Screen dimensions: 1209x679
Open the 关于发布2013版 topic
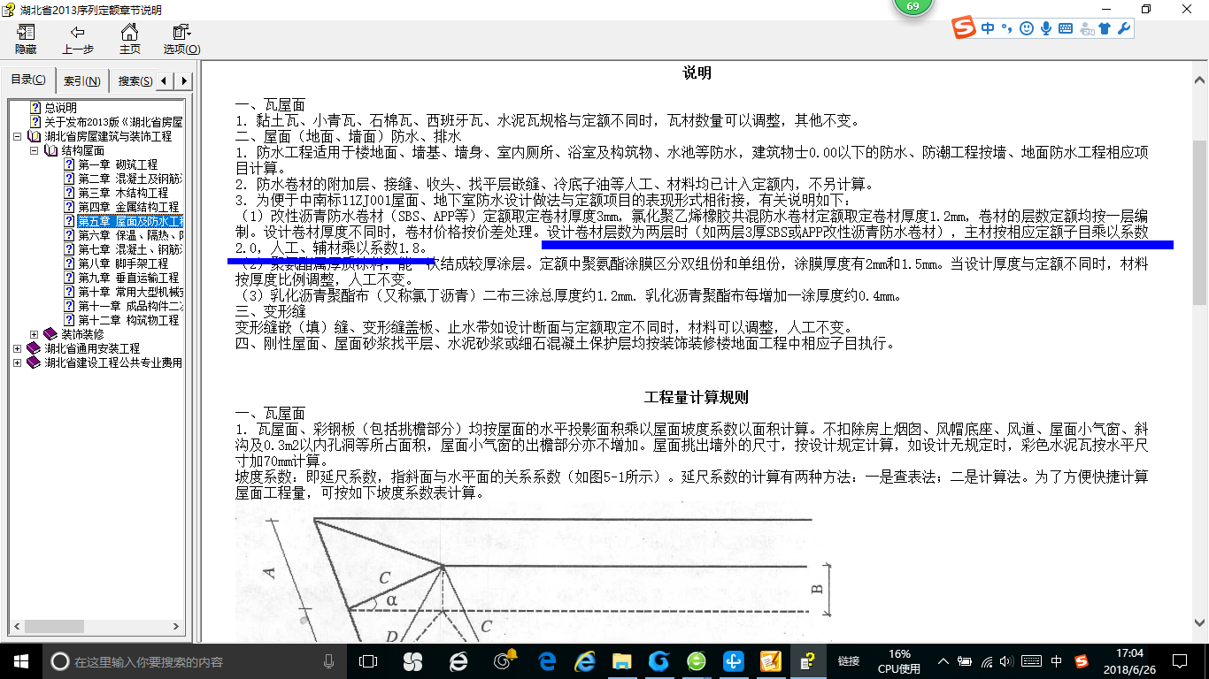pyautogui.click(x=113, y=122)
